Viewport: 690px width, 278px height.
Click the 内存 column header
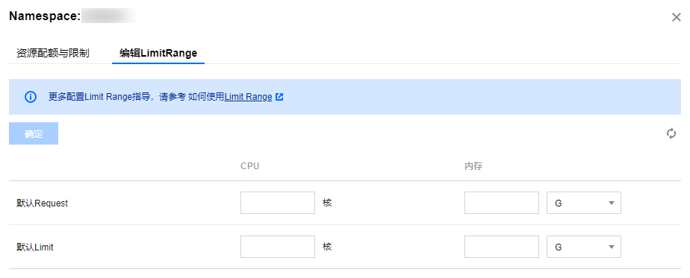473,166
